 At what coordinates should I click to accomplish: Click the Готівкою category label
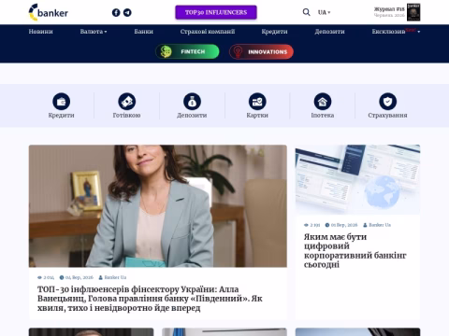(x=126, y=115)
